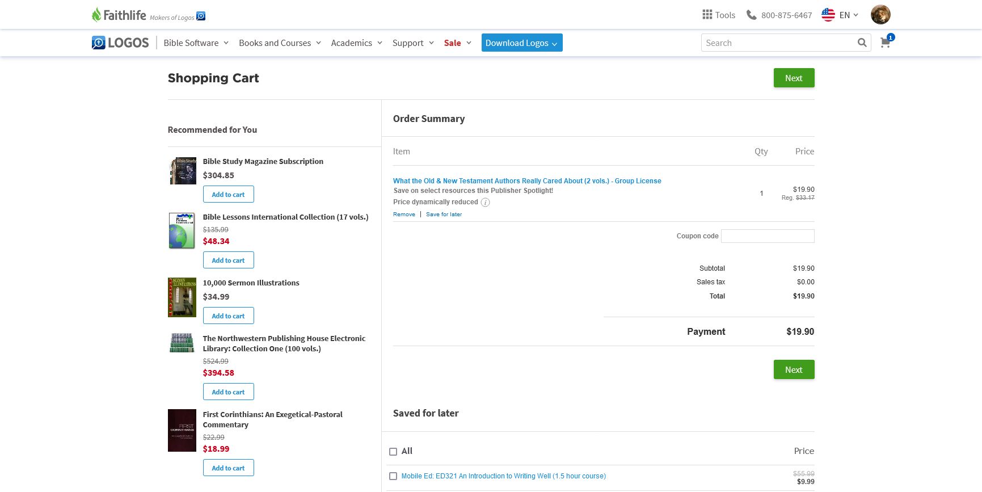Viewport: 982px width, 492px height.
Task: Click the Logos home logo
Action: tap(120, 43)
